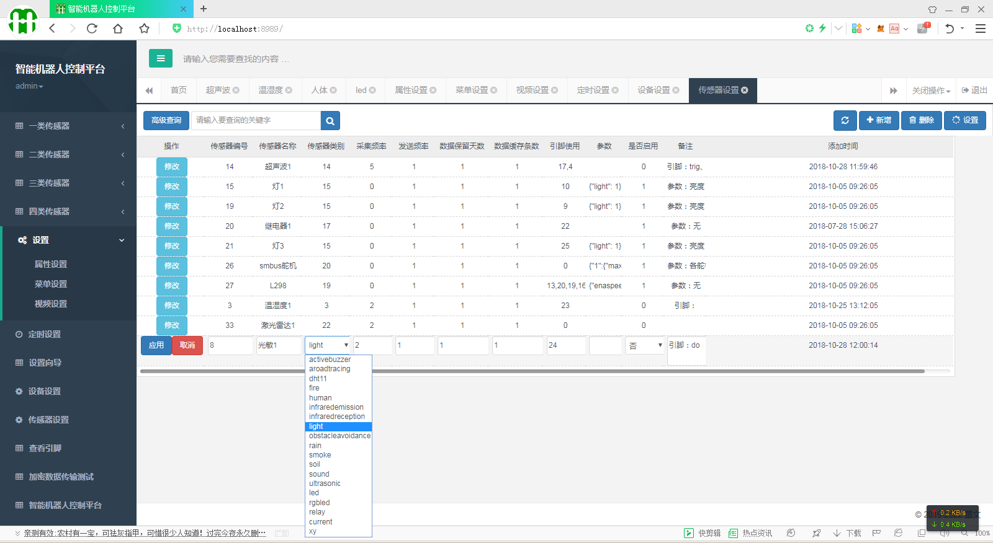This screenshot has height=543, width=993.
Task: Click the browser undo arrow icon
Action: (x=949, y=29)
